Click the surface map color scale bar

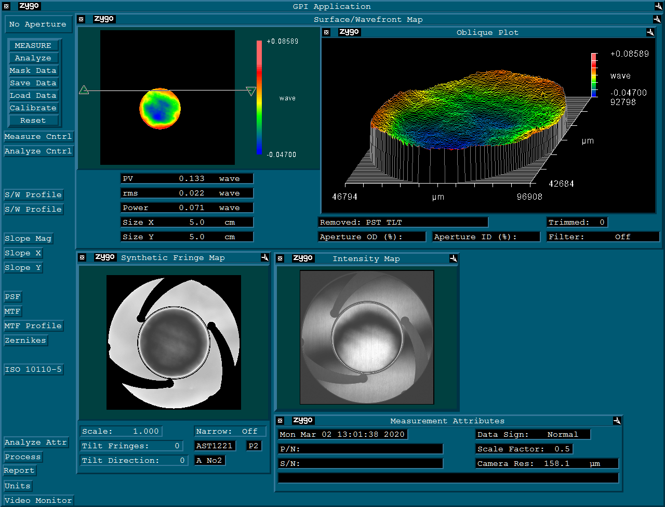[259, 97]
